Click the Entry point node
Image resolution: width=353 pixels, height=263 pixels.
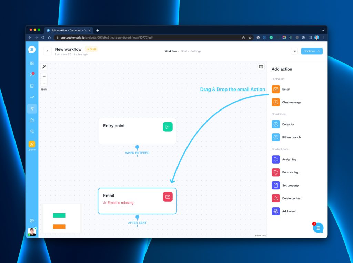[137, 131]
